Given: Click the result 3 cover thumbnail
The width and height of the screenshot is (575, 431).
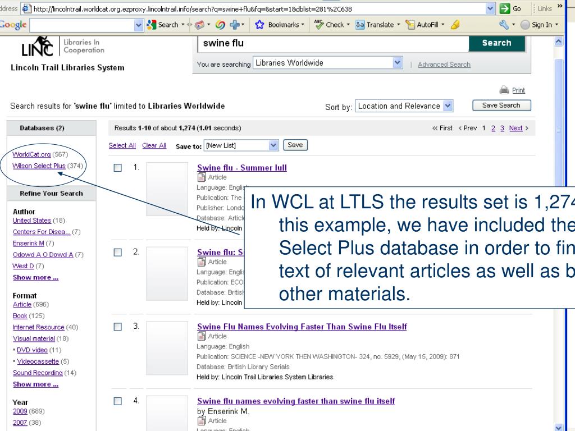Looking at the screenshot, I should tap(167, 348).
